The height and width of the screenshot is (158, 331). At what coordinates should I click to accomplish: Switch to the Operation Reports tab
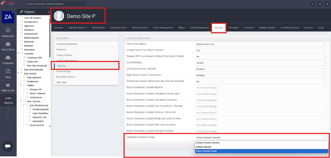click(78, 27)
